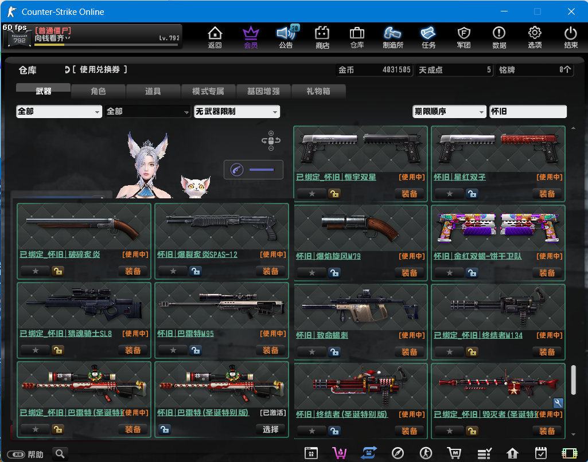Select the 怀旧|巴雷特M95 weapon thumbnail
The width and height of the screenshot is (588, 462).
[x=221, y=306]
